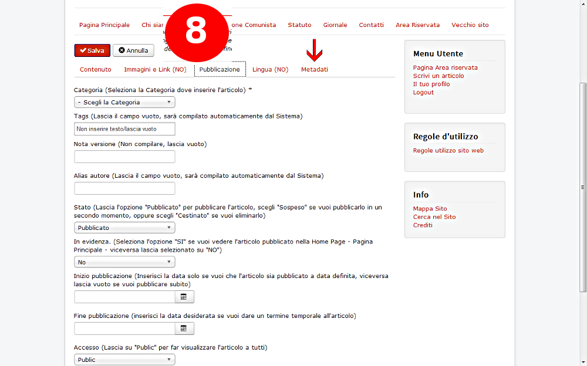Image resolution: width=587 pixels, height=366 pixels.
Task: Go to Pagina Principale in navigation
Action: pyautogui.click(x=104, y=25)
